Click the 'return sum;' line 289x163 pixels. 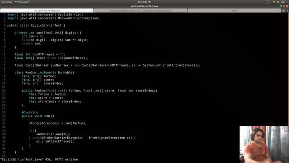pyautogui.click(x=32, y=43)
